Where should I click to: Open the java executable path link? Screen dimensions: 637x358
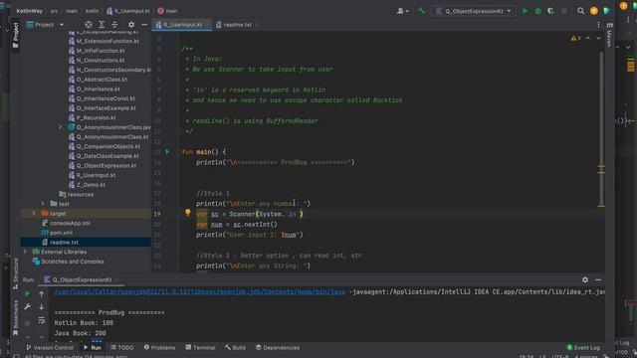click(x=200, y=291)
